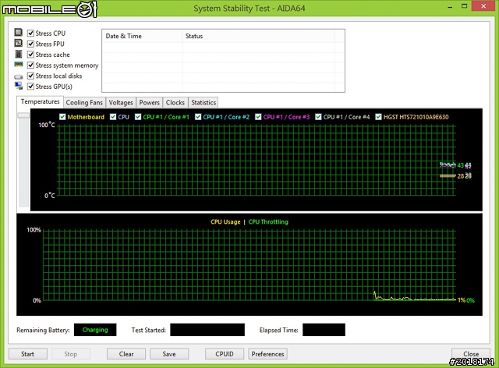Click the Start button to begin test
This screenshot has height=368, width=499.
pyautogui.click(x=28, y=354)
